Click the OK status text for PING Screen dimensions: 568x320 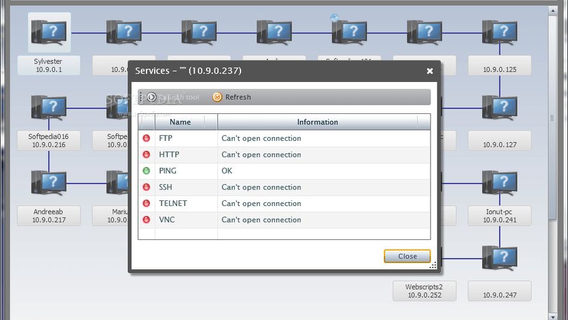(227, 171)
